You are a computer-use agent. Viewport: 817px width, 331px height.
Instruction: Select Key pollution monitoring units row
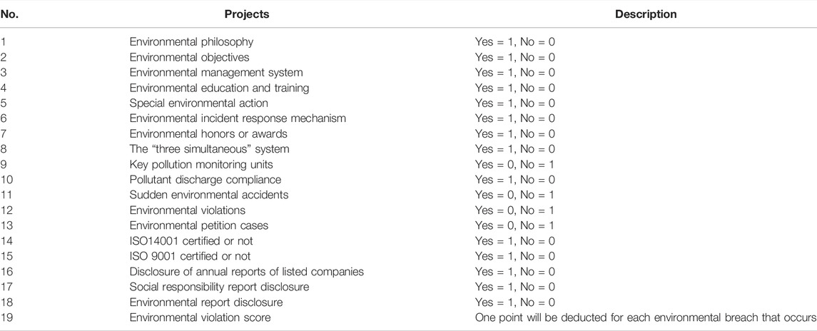click(201, 164)
